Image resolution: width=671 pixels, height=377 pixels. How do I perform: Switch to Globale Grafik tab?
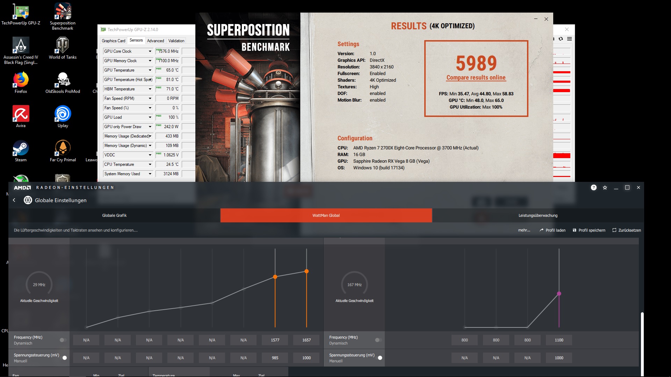(x=114, y=215)
